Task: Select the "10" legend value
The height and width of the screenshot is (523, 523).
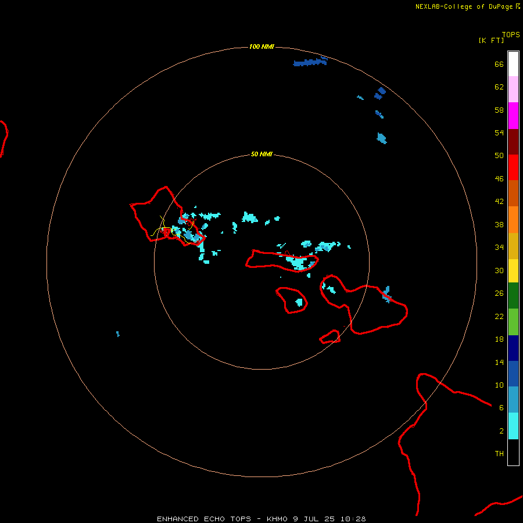Action: [499, 385]
